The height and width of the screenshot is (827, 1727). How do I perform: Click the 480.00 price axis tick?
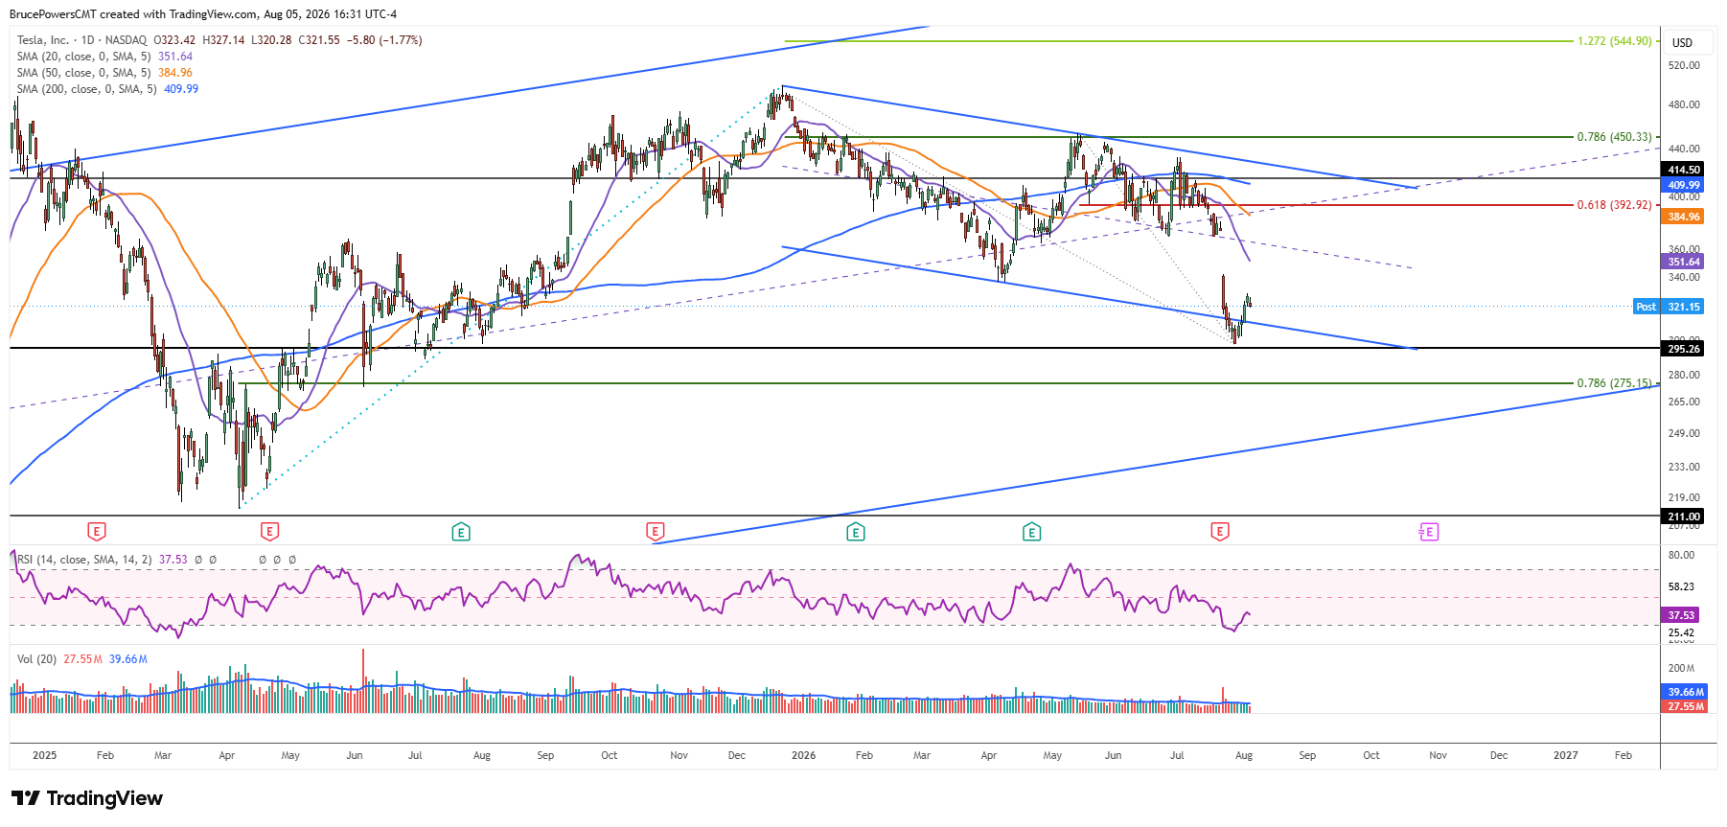[1684, 104]
